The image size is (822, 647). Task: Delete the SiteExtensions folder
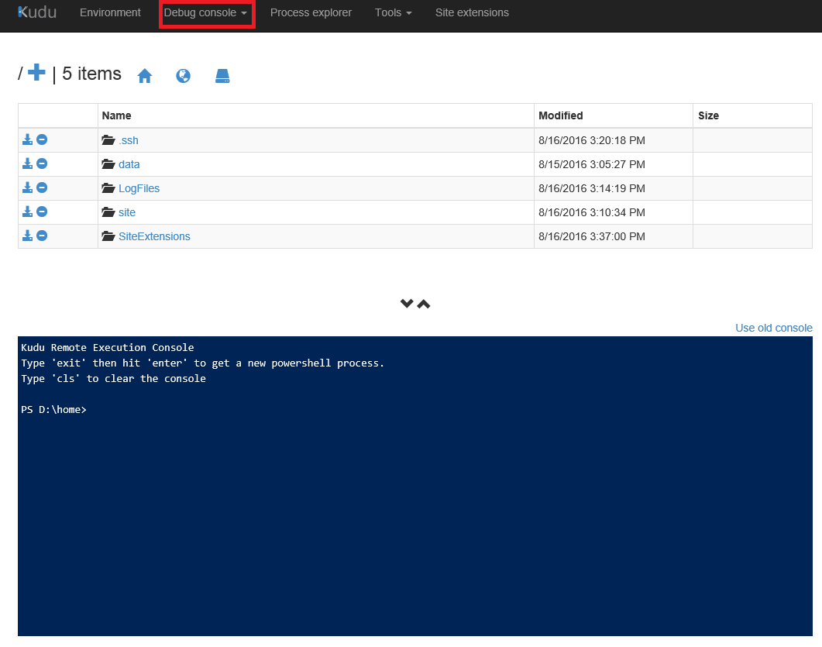pos(42,236)
